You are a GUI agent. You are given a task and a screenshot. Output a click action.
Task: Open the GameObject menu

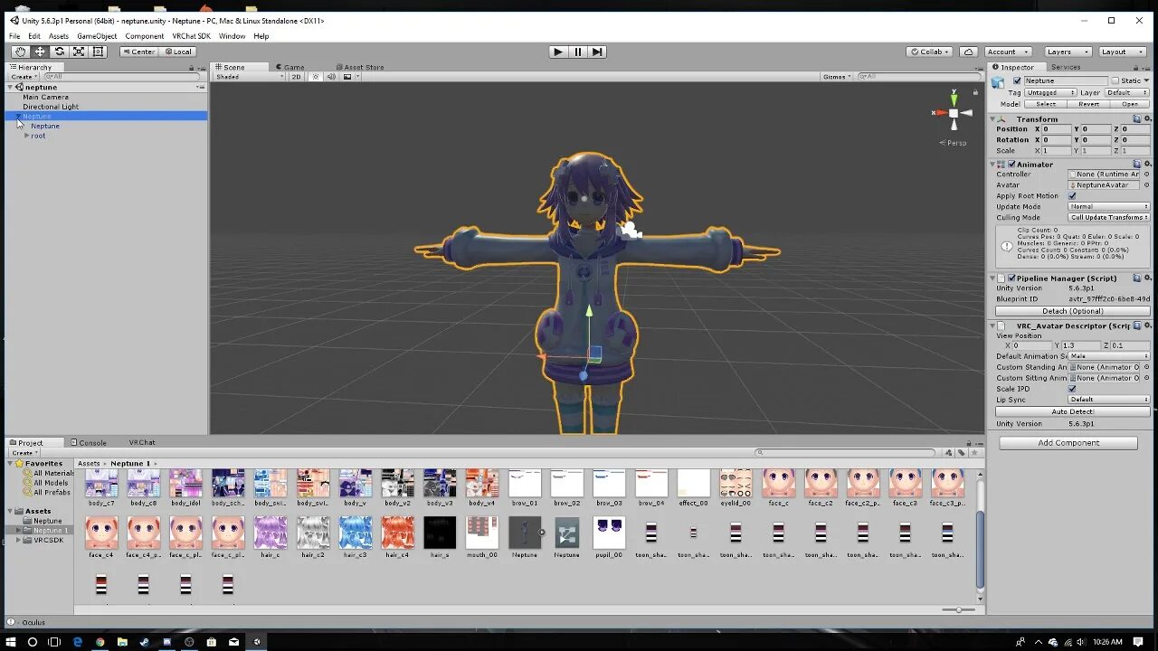click(97, 36)
